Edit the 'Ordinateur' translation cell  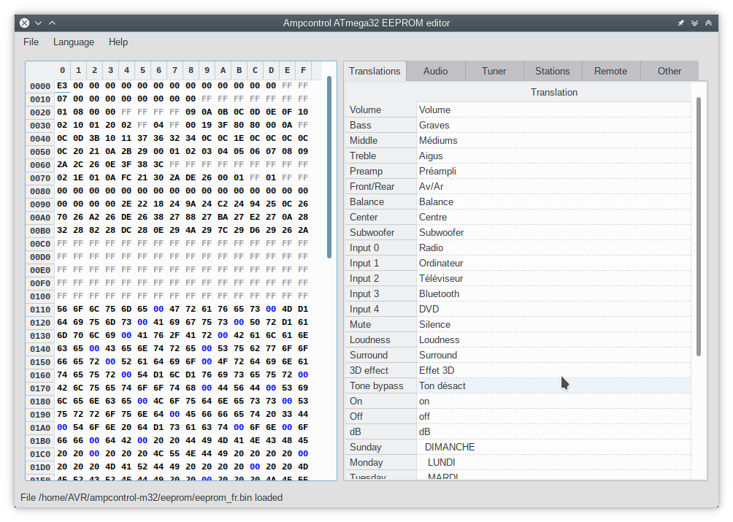pyautogui.click(x=553, y=263)
